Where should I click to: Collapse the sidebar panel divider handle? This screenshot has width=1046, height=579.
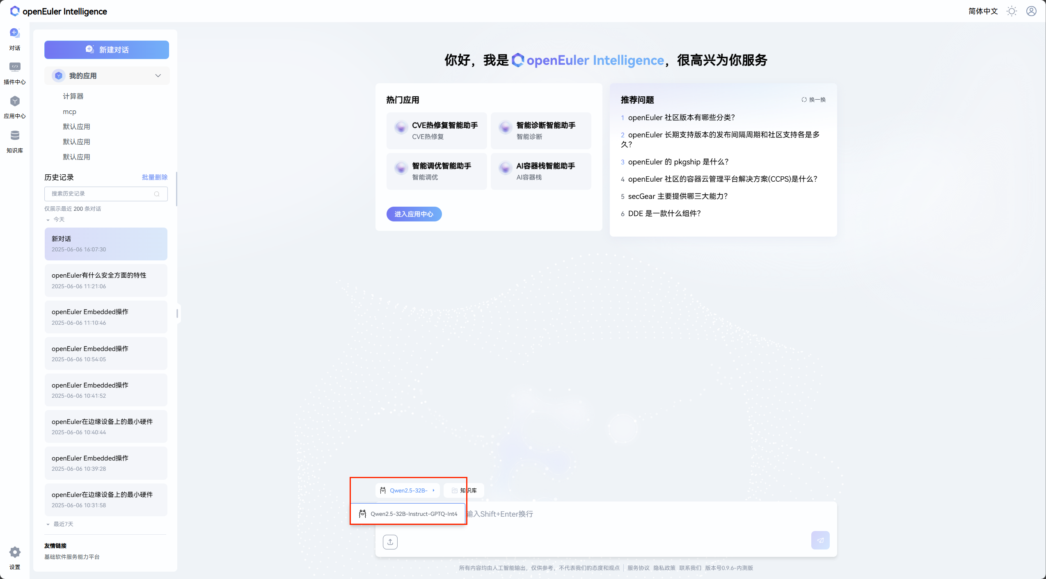coord(177,313)
